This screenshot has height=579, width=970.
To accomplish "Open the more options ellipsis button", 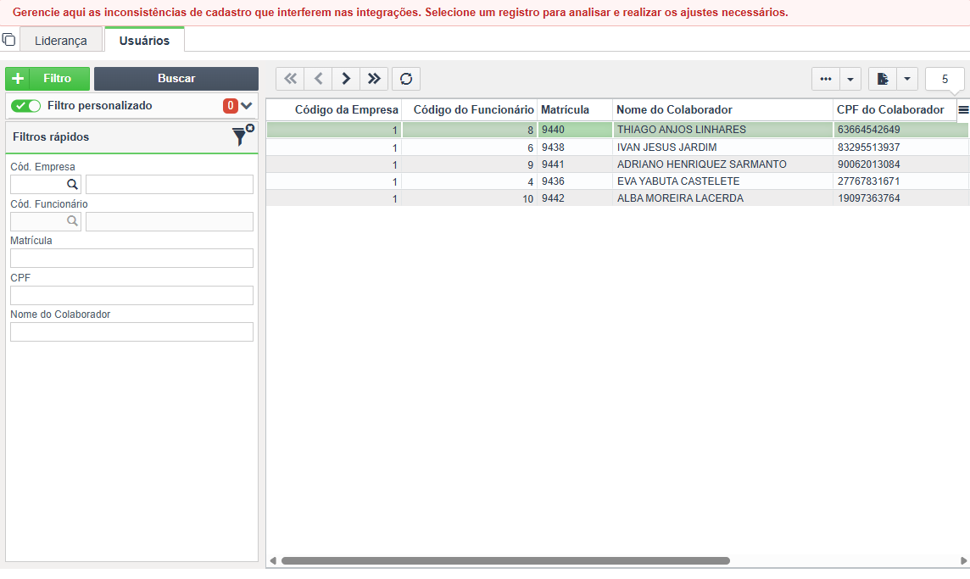I will pyautogui.click(x=826, y=79).
